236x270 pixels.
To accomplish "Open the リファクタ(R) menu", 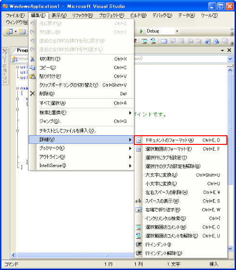I will [82, 15].
